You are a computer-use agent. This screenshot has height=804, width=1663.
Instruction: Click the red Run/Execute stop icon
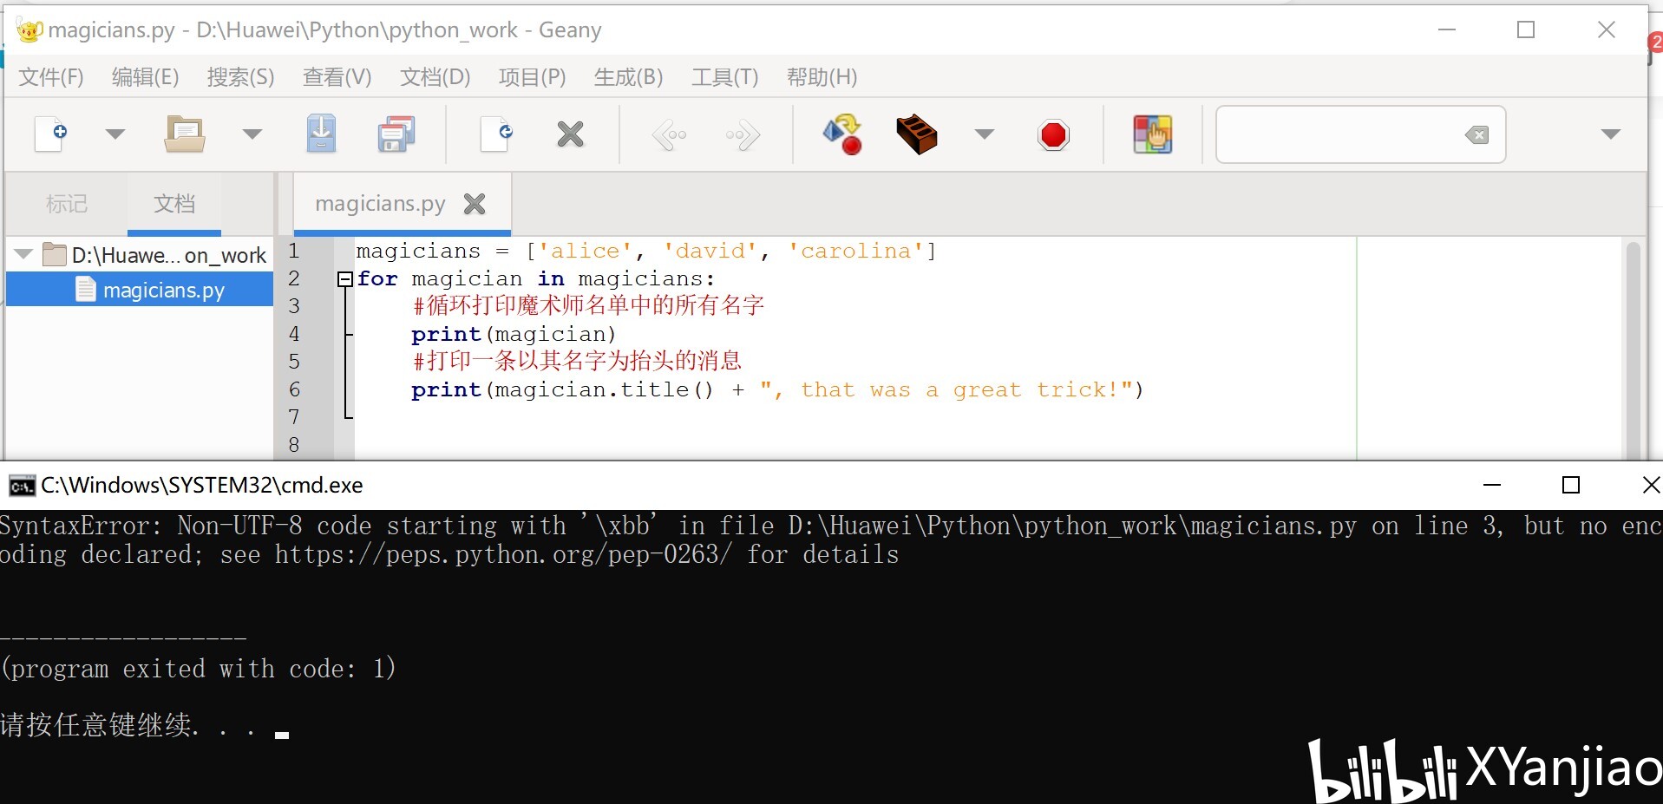point(1053,134)
